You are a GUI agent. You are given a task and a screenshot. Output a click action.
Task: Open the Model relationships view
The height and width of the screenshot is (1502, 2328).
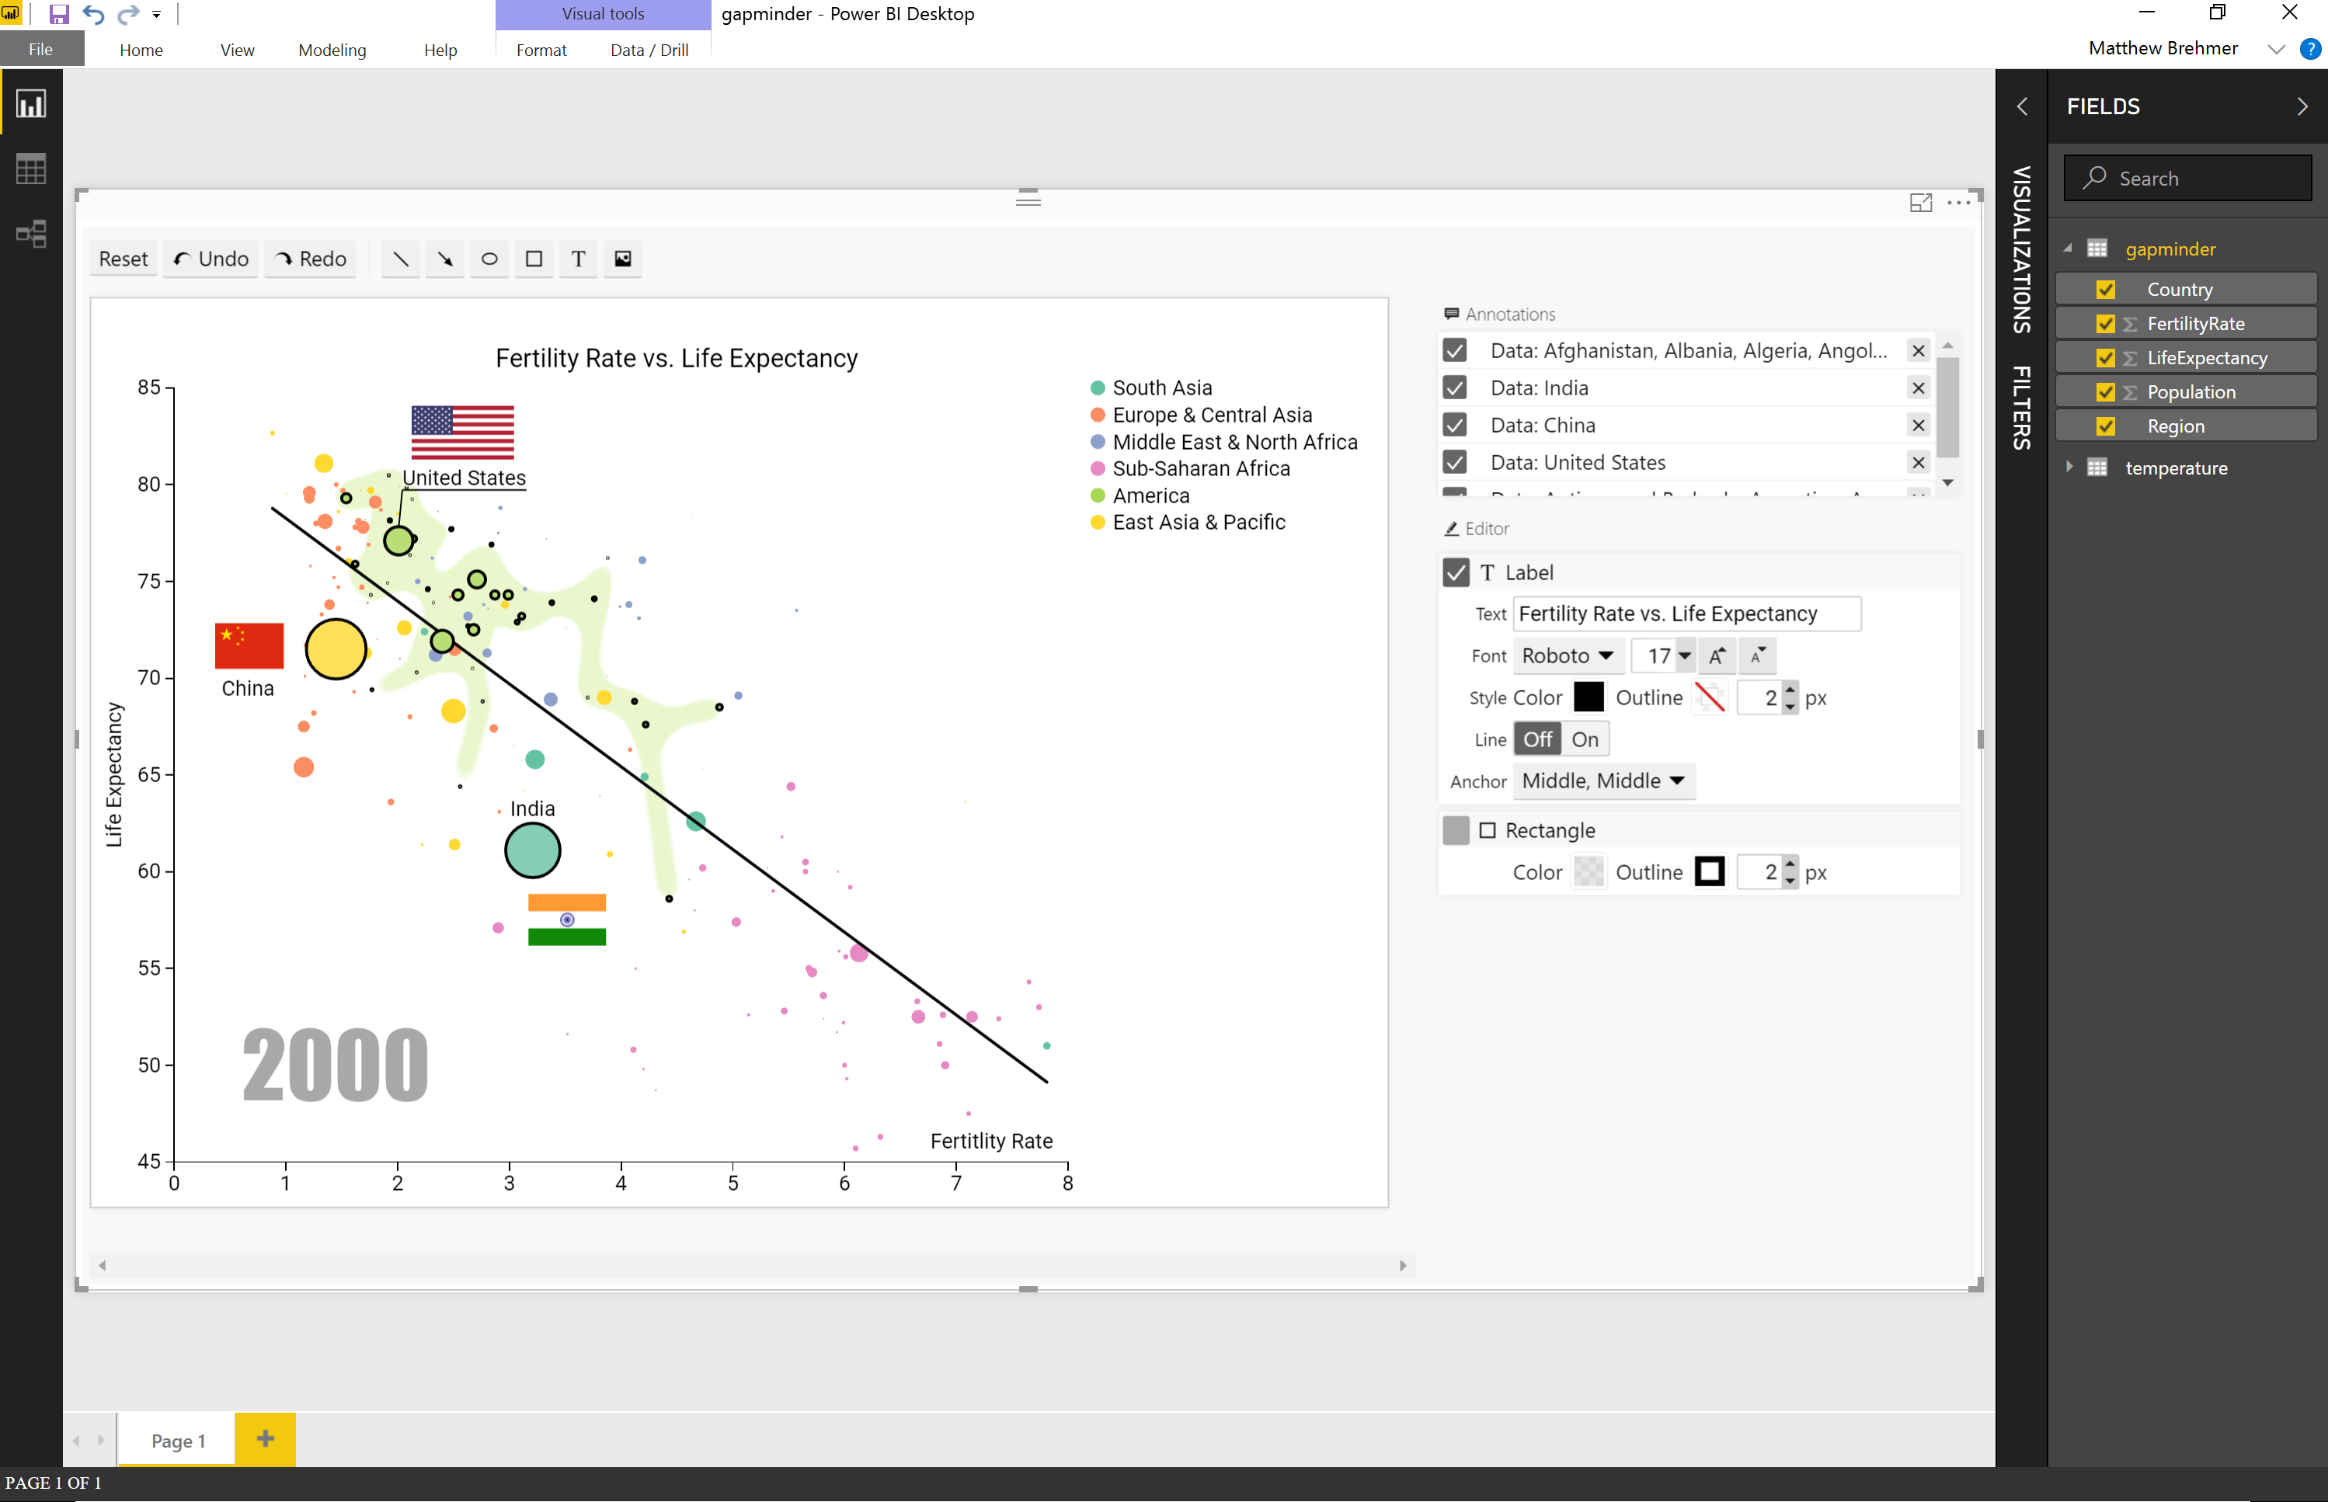pyautogui.click(x=31, y=233)
